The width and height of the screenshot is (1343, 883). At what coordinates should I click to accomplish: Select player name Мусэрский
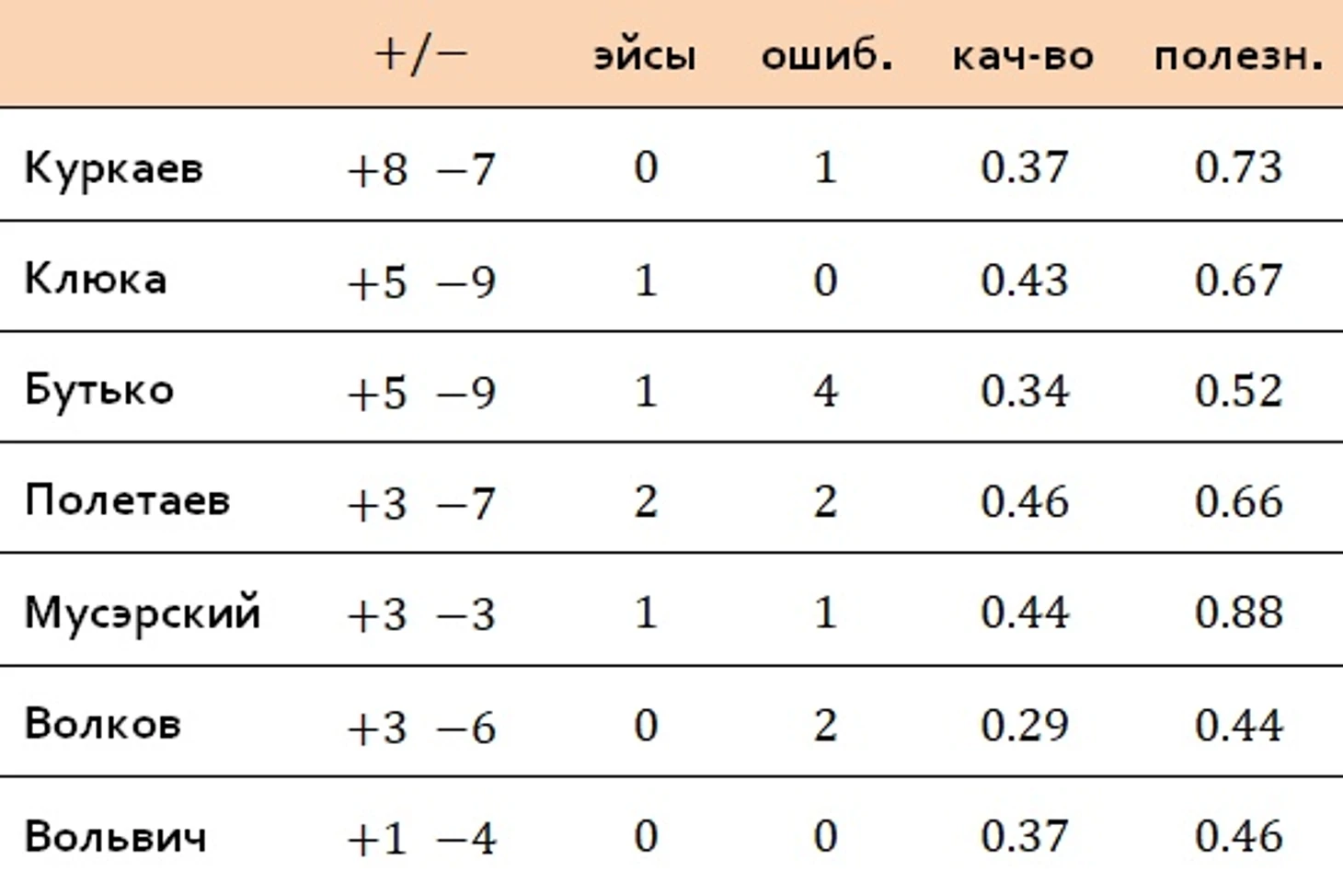[x=143, y=614]
